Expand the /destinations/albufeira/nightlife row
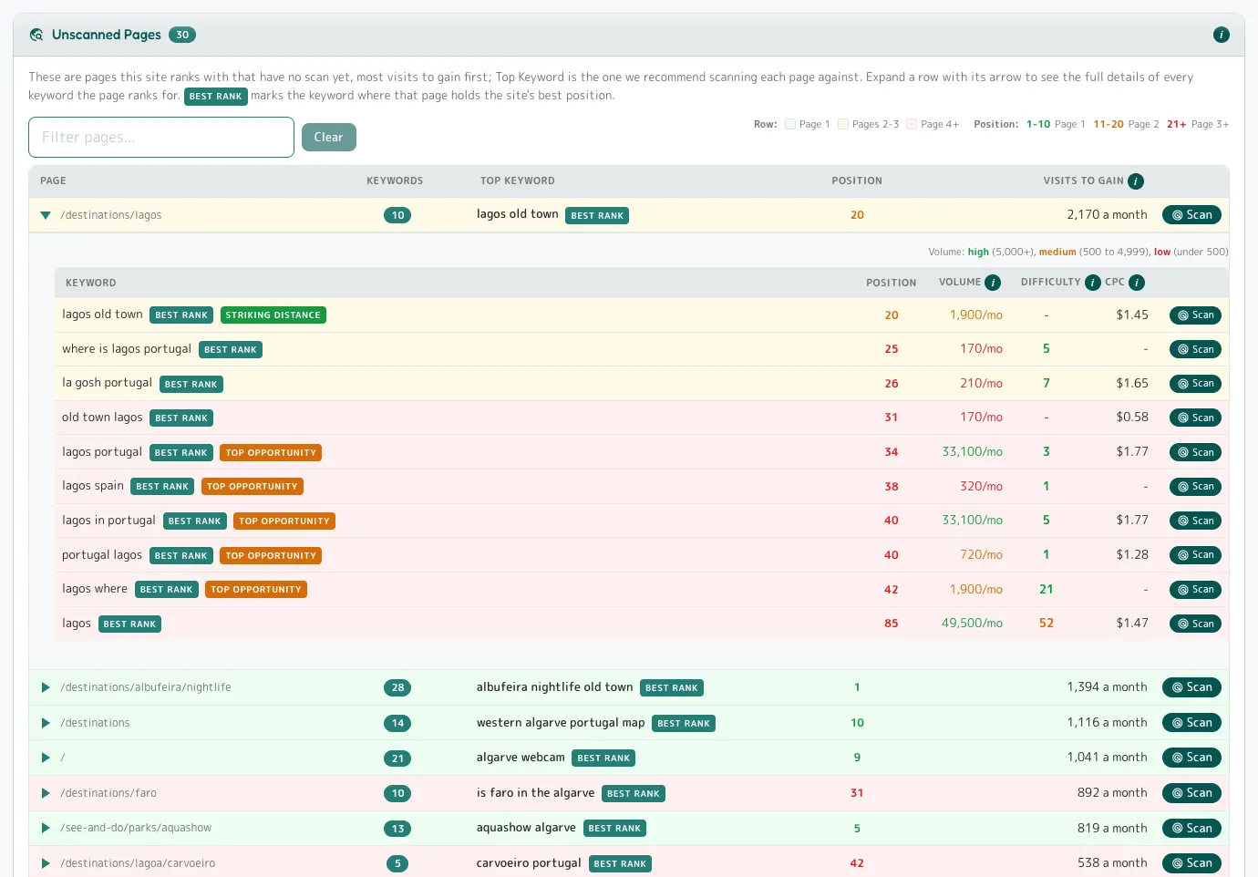Screen dimensions: 1258x877 pos(46,687)
